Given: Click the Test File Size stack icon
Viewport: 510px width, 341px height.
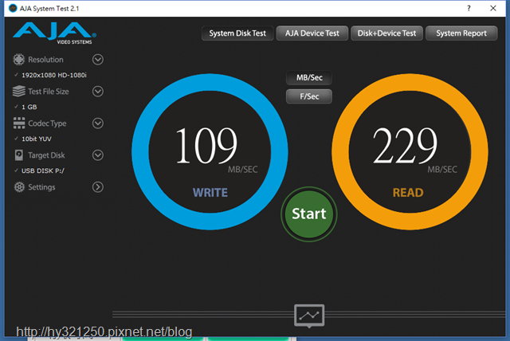Looking at the screenshot, I should tap(18, 92).
